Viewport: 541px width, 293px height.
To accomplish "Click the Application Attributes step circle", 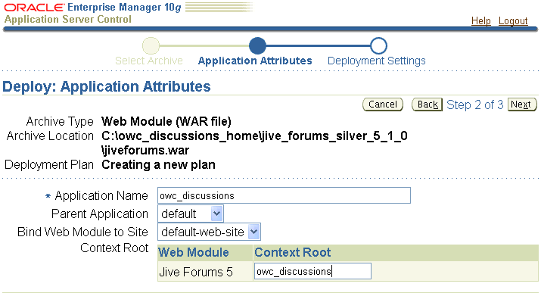I will coord(257,45).
